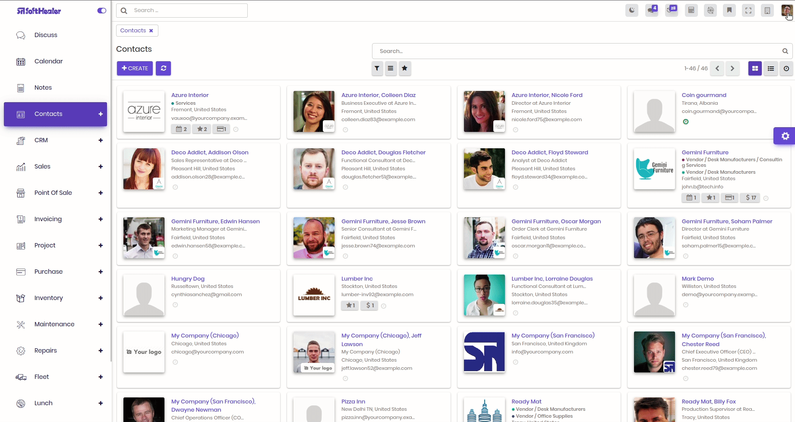Open Discuss in the sidebar
Screen dimensions: 795x422
click(x=46, y=35)
